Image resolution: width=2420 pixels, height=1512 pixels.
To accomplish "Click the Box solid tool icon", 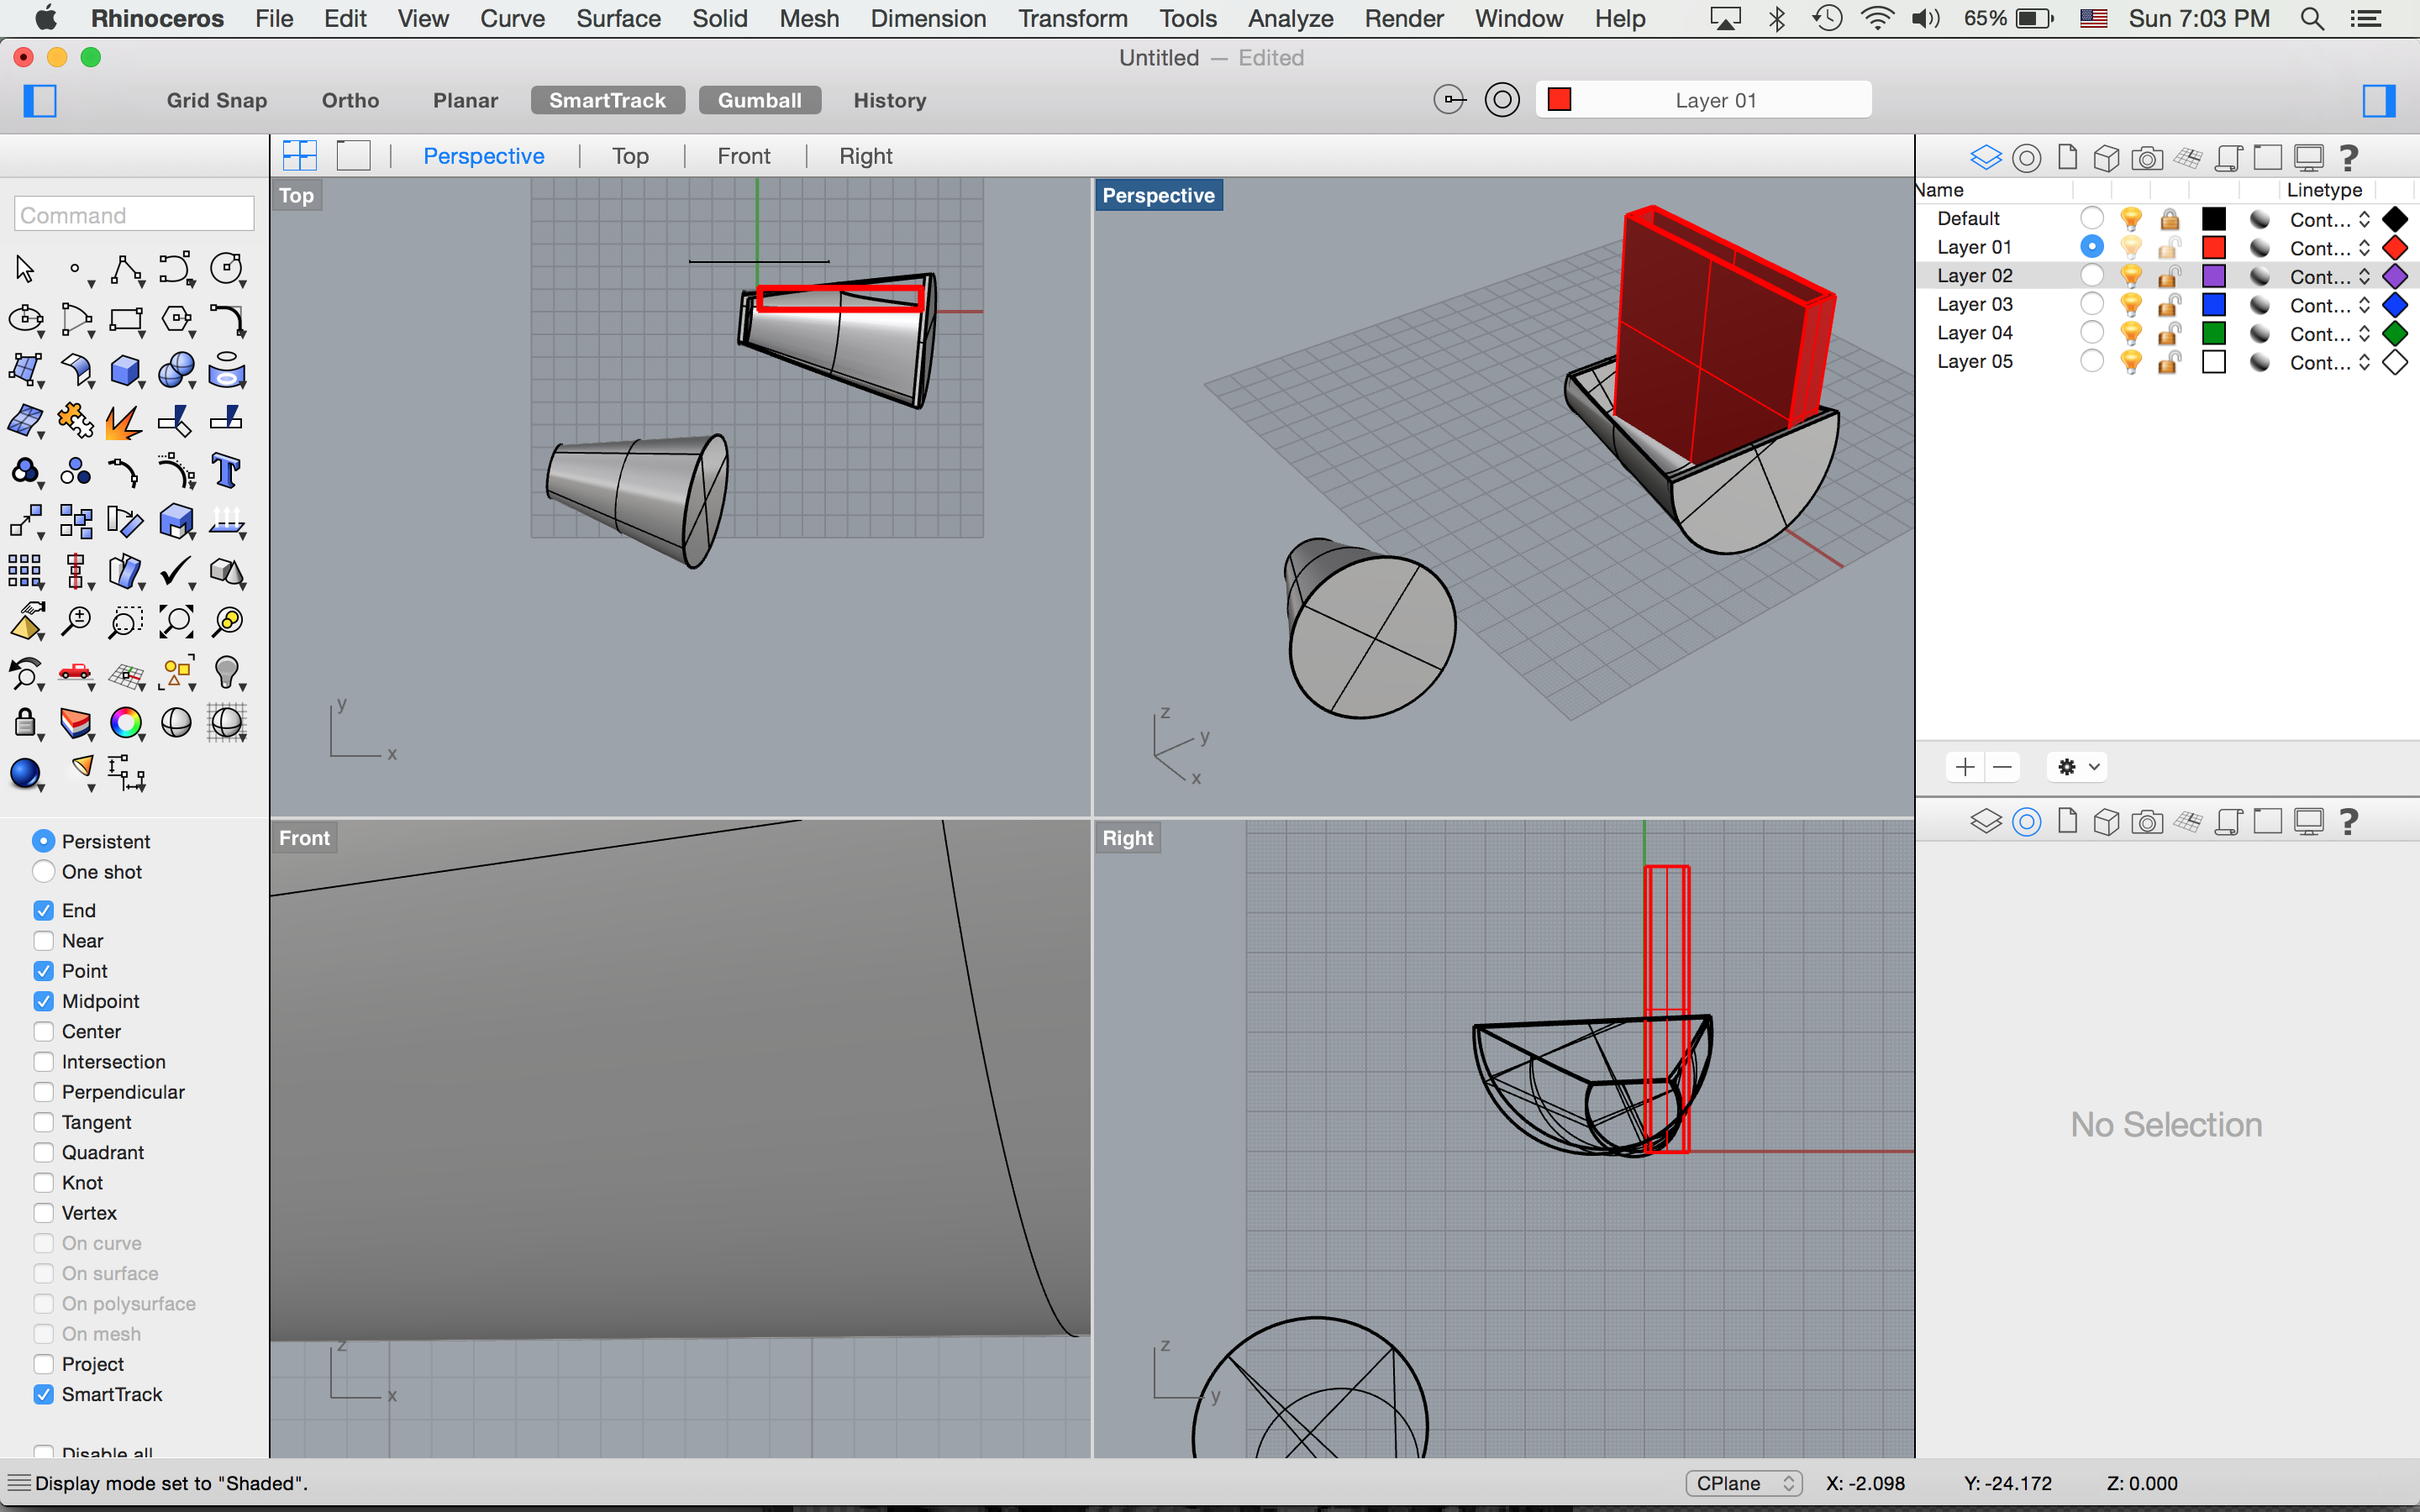I will [125, 371].
